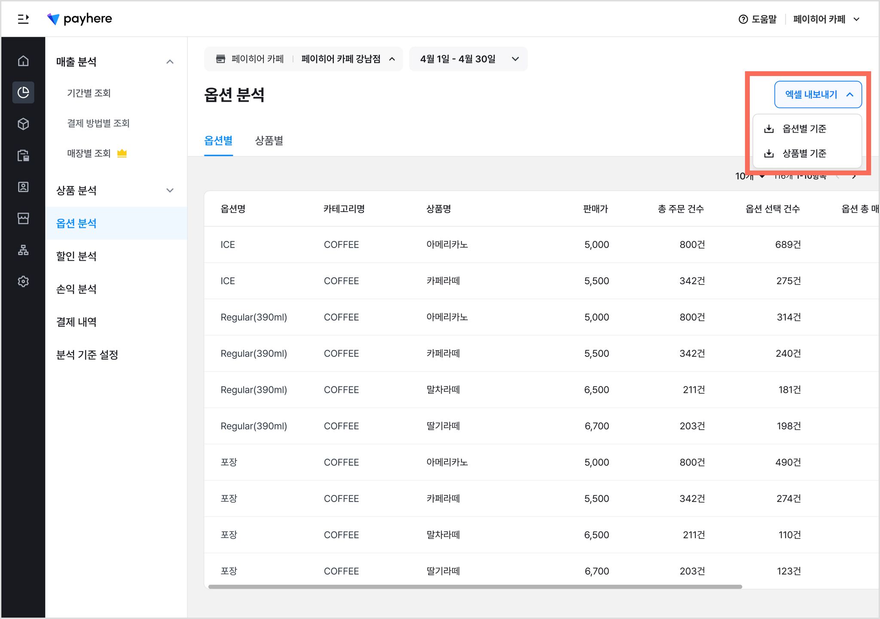Collapse the sidebar with the menu toggle icon
Image resolution: width=880 pixels, height=619 pixels.
click(x=23, y=19)
